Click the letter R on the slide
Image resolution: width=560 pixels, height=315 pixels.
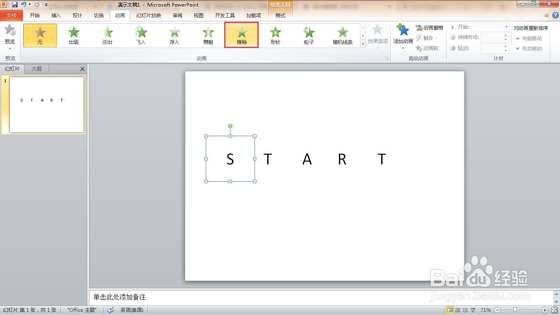pos(342,159)
